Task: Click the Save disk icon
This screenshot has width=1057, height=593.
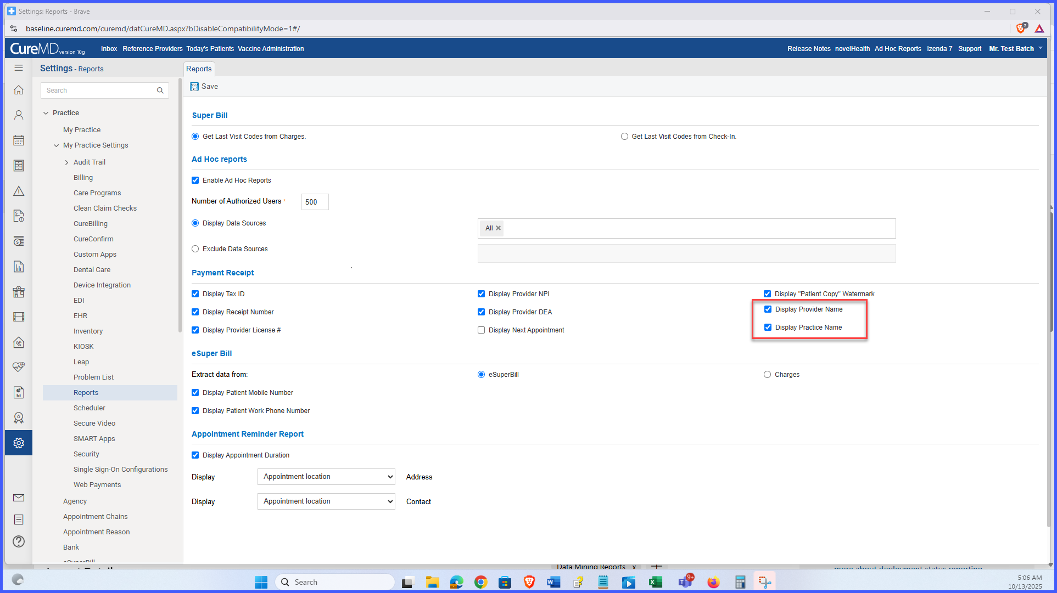Action: coord(194,87)
